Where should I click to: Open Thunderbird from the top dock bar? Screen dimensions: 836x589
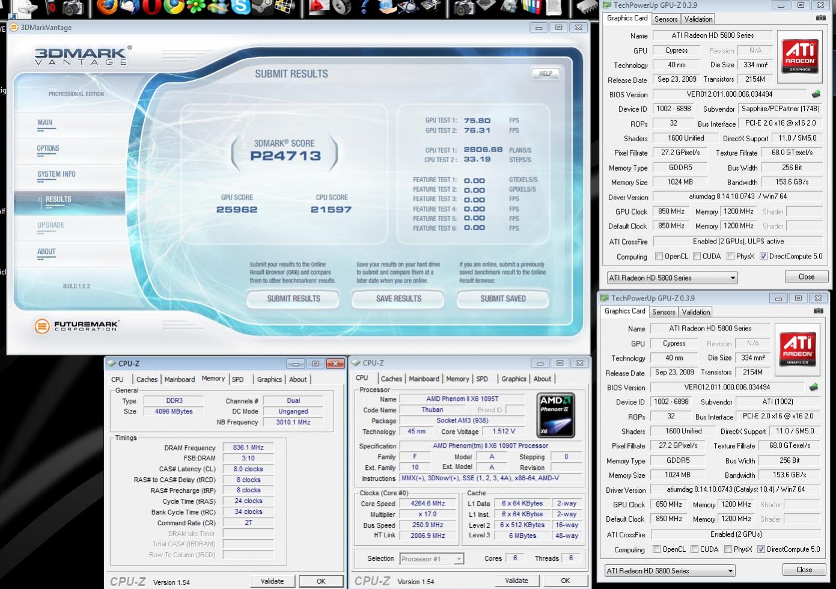pos(129,7)
